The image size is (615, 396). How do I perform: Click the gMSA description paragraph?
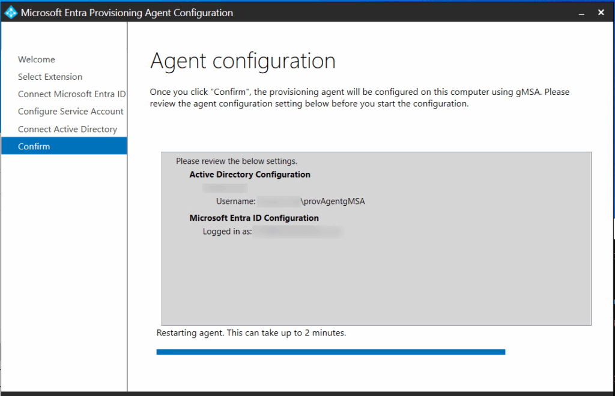[359, 98]
